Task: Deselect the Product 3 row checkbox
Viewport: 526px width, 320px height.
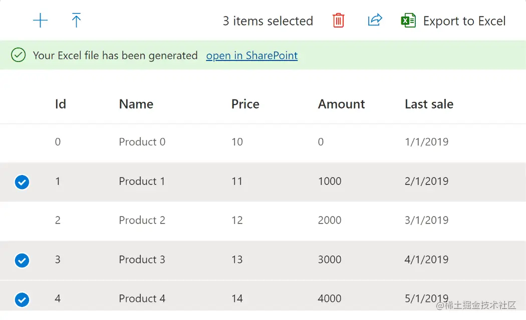Action: pos(22,260)
